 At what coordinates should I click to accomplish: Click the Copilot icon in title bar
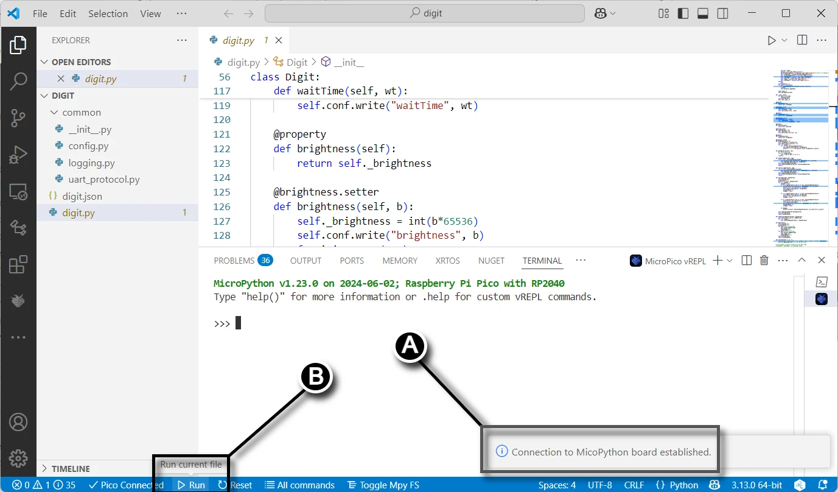point(601,13)
